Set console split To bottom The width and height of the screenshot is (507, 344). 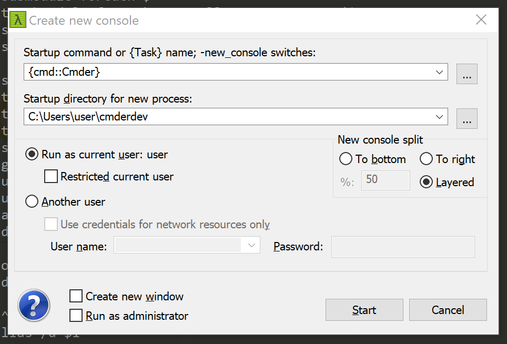(346, 159)
